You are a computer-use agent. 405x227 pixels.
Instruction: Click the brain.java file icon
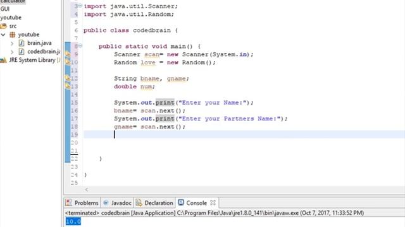click(22, 43)
